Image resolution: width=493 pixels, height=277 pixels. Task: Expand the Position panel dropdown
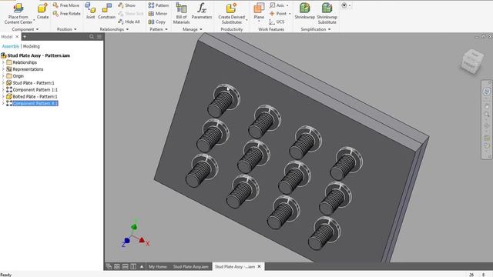click(x=75, y=29)
